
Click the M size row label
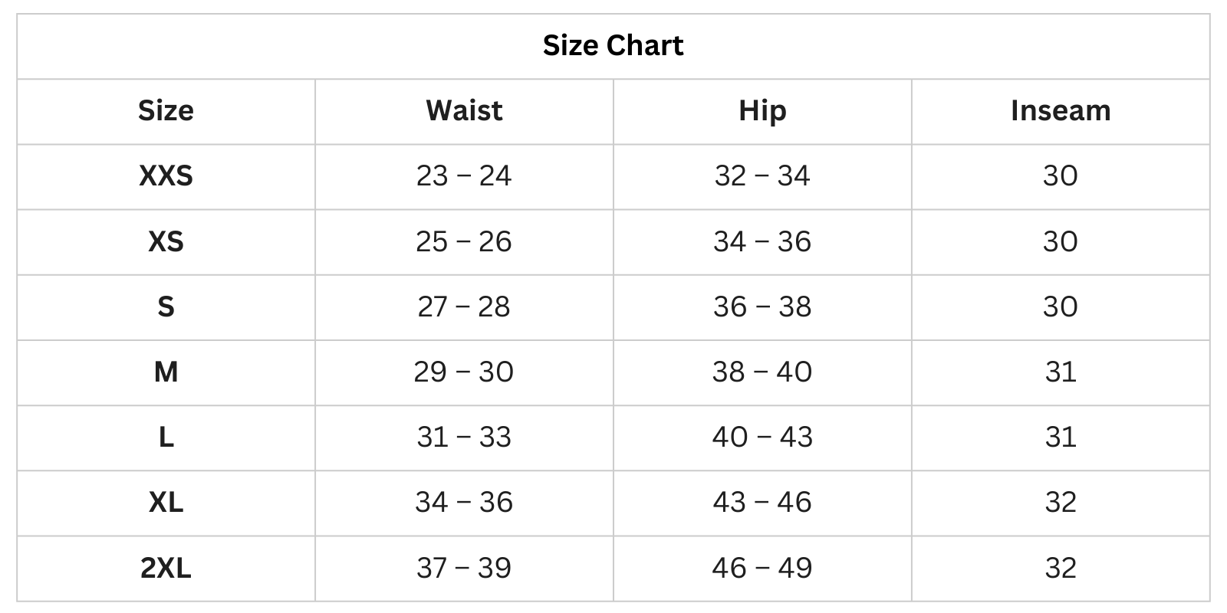166,372
